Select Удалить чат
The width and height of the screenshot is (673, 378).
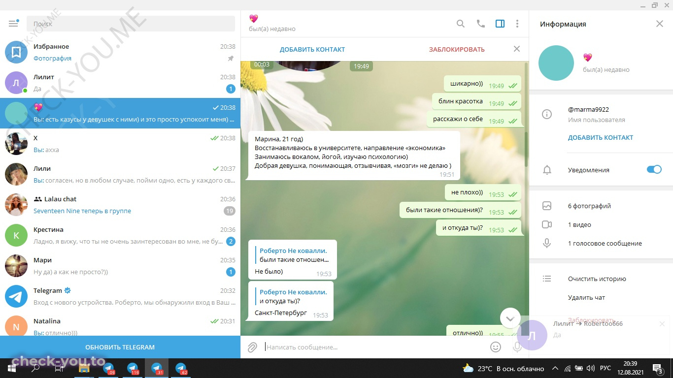586,297
